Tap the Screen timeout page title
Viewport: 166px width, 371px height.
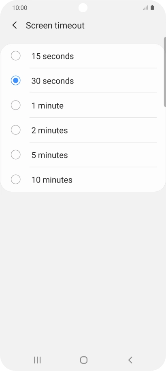[55, 25]
